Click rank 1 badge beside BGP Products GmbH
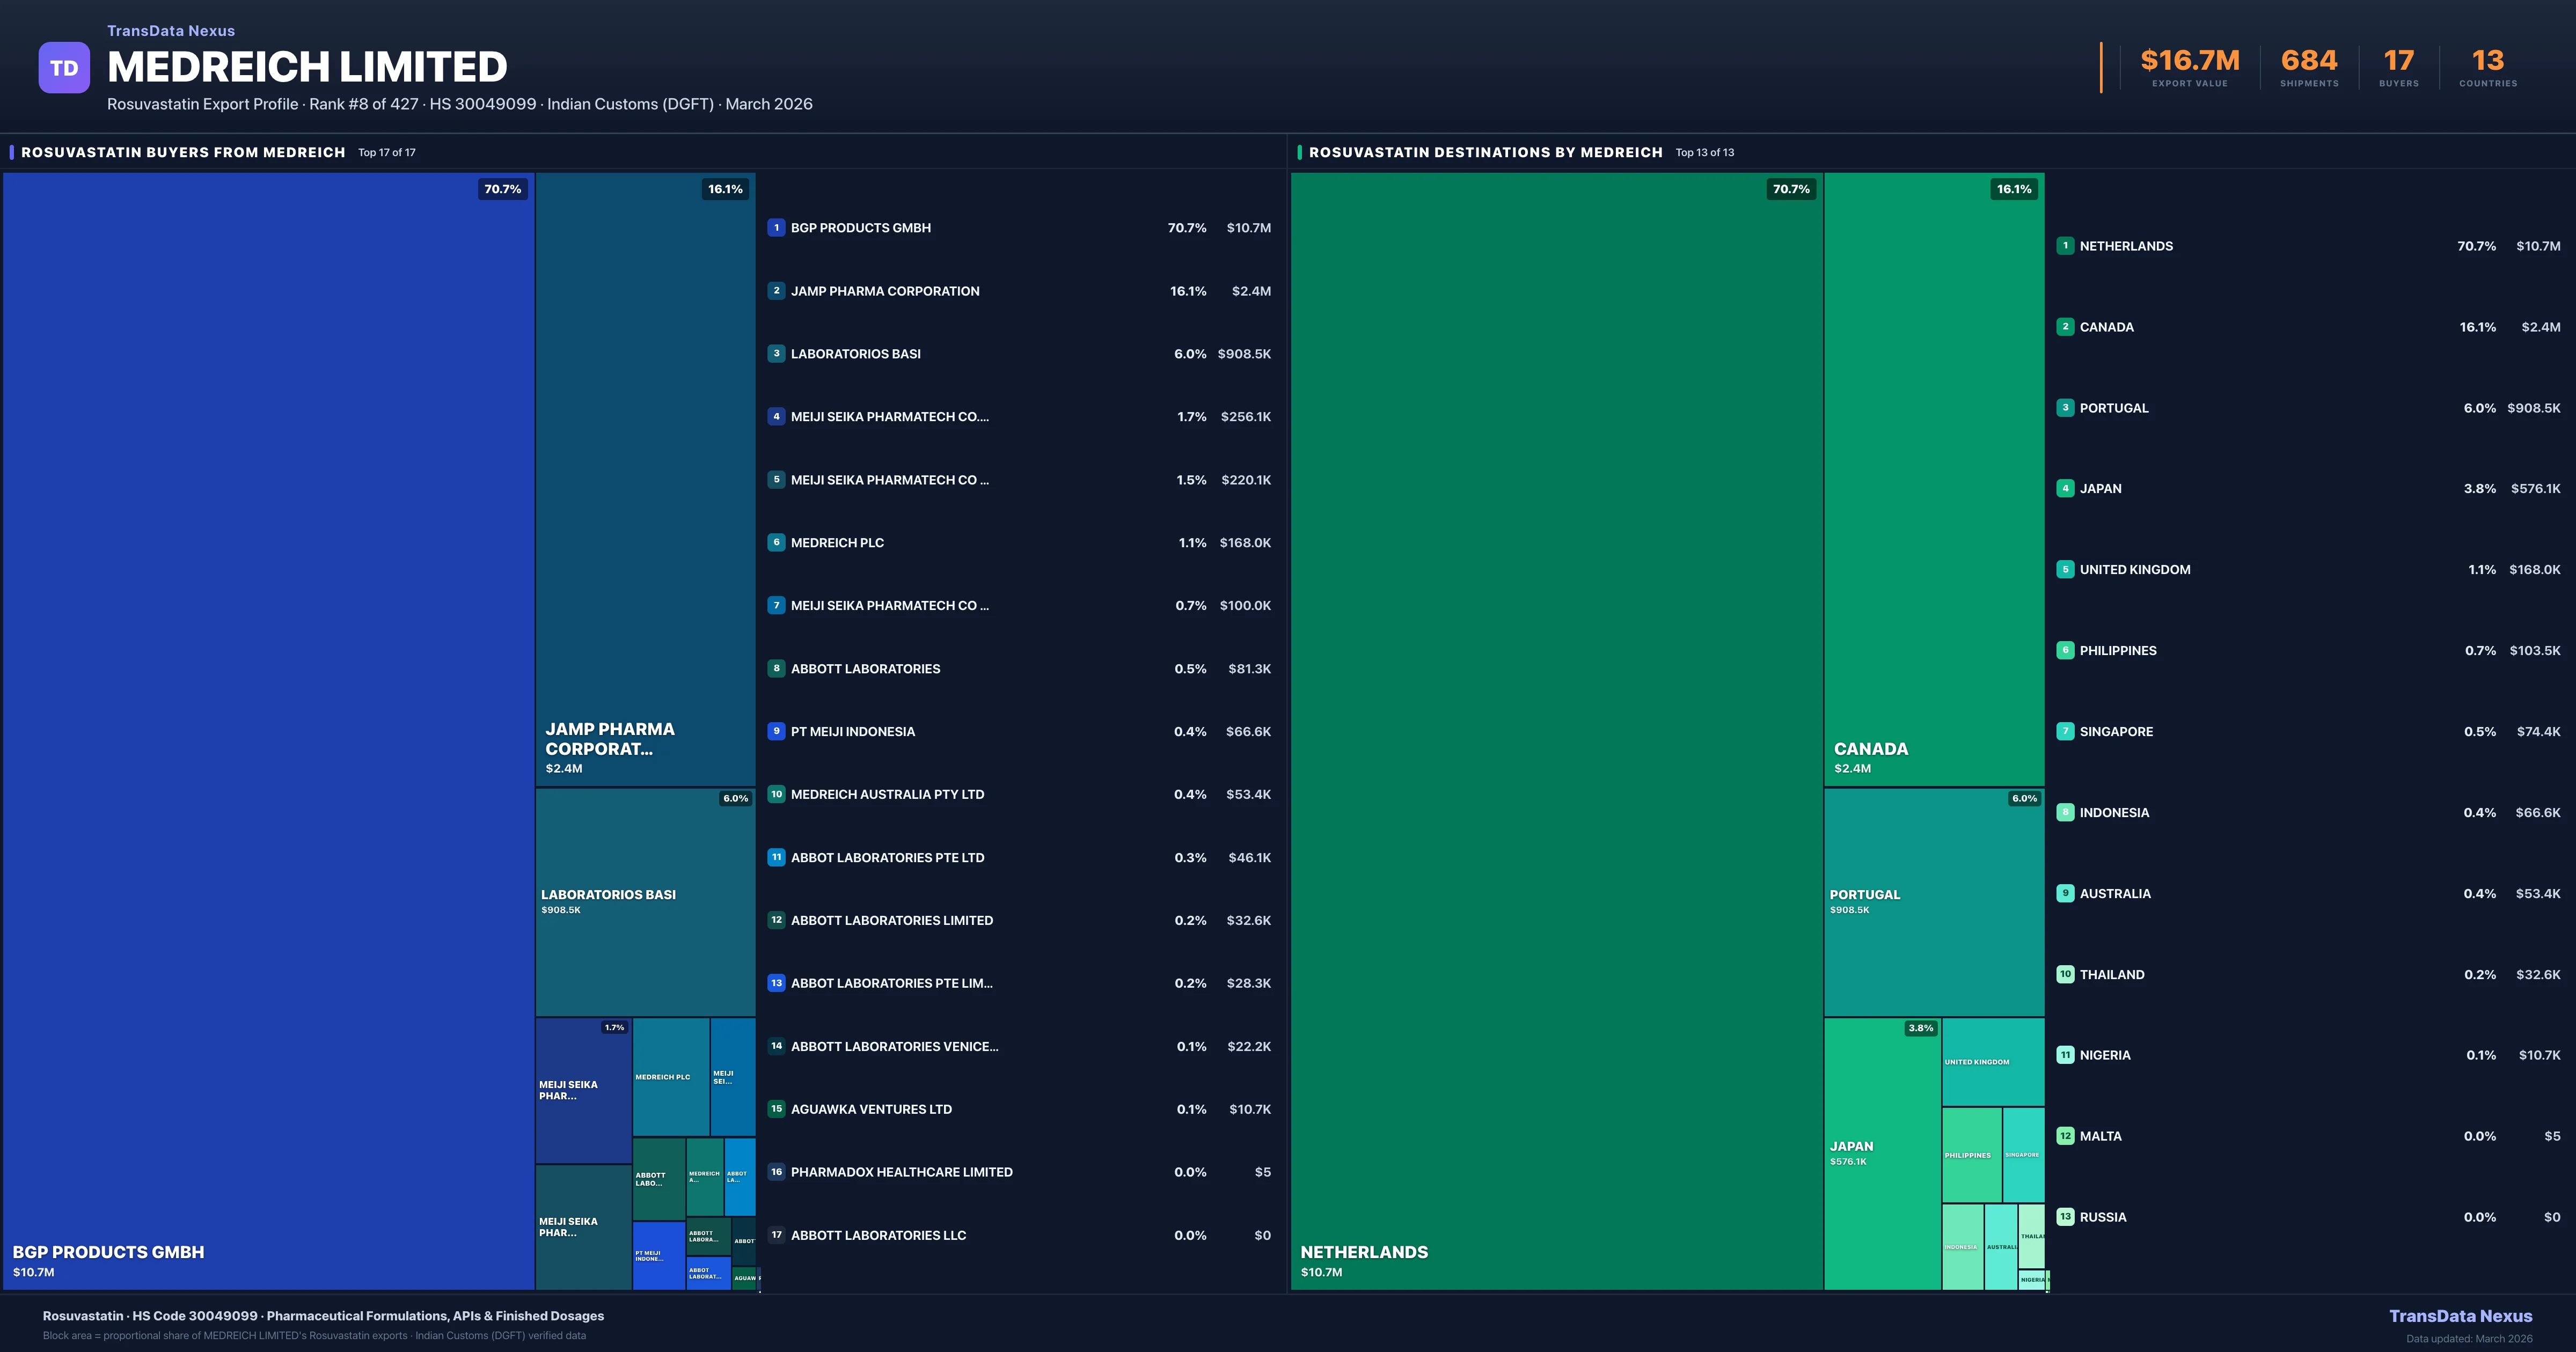Screen dimensions: 2576x1352 [x=776, y=228]
